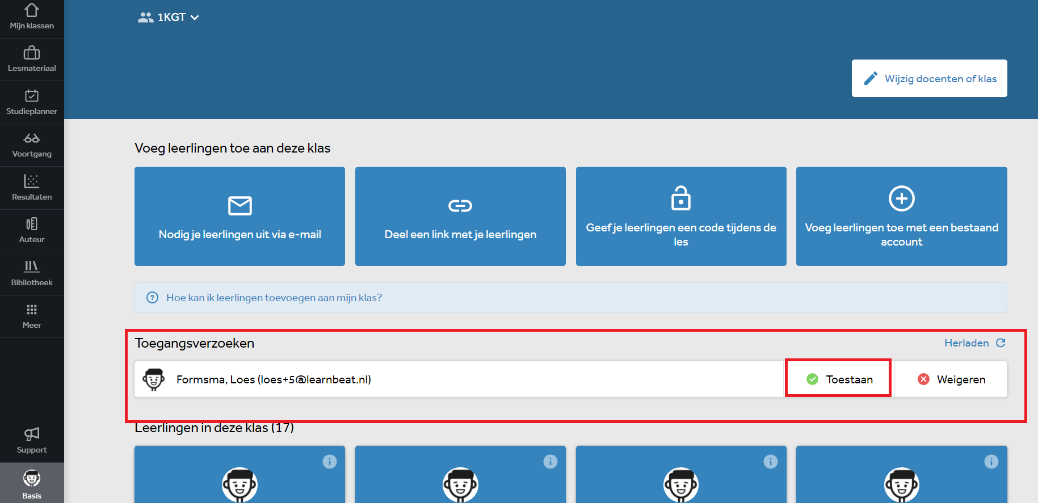Open the Basis profile at sidebar bottom
The image size is (1038, 503).
[32, 484]
